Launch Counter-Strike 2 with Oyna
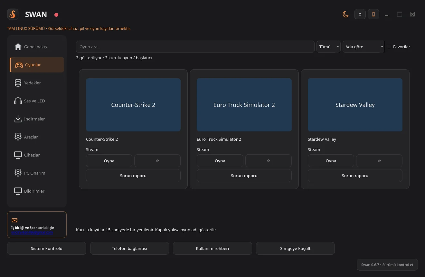This screenshot has height=277, width=425. (x=109, y=161)
